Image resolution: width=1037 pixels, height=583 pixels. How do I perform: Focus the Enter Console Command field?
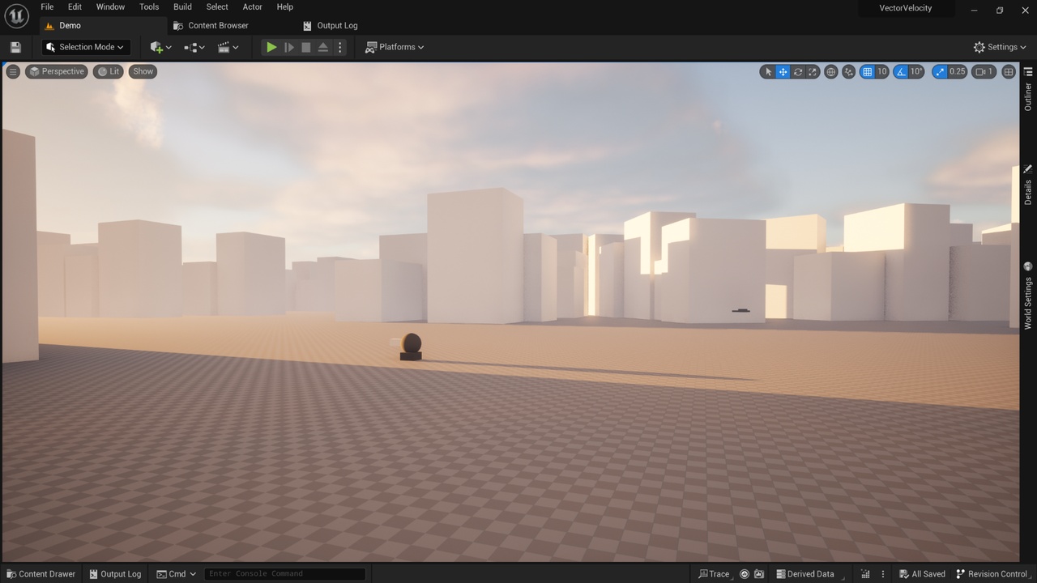284,574
